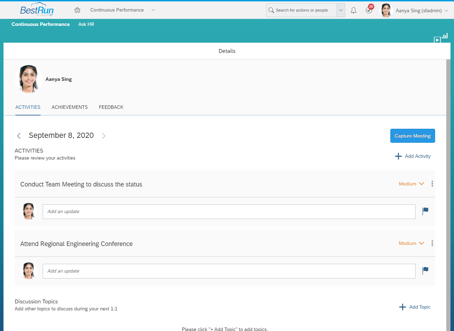Click the play video icon near chart
This screenshot has height=331, width=454.
point(437,40)
